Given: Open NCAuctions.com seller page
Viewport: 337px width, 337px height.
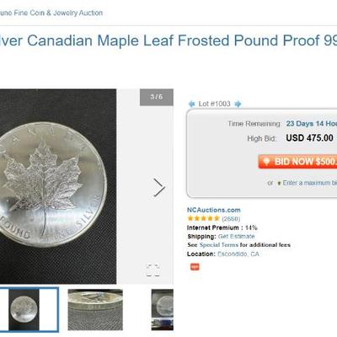Looking at the screenshot, I should point(214,210).
